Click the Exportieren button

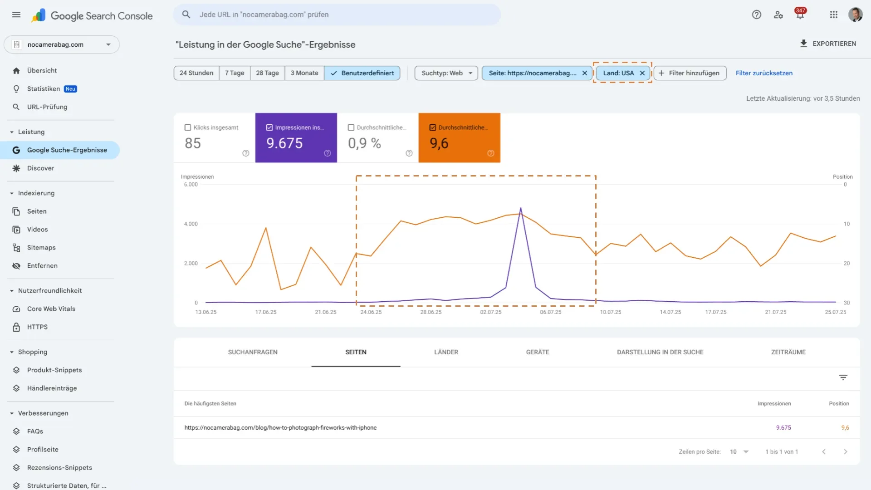point(828,44)
